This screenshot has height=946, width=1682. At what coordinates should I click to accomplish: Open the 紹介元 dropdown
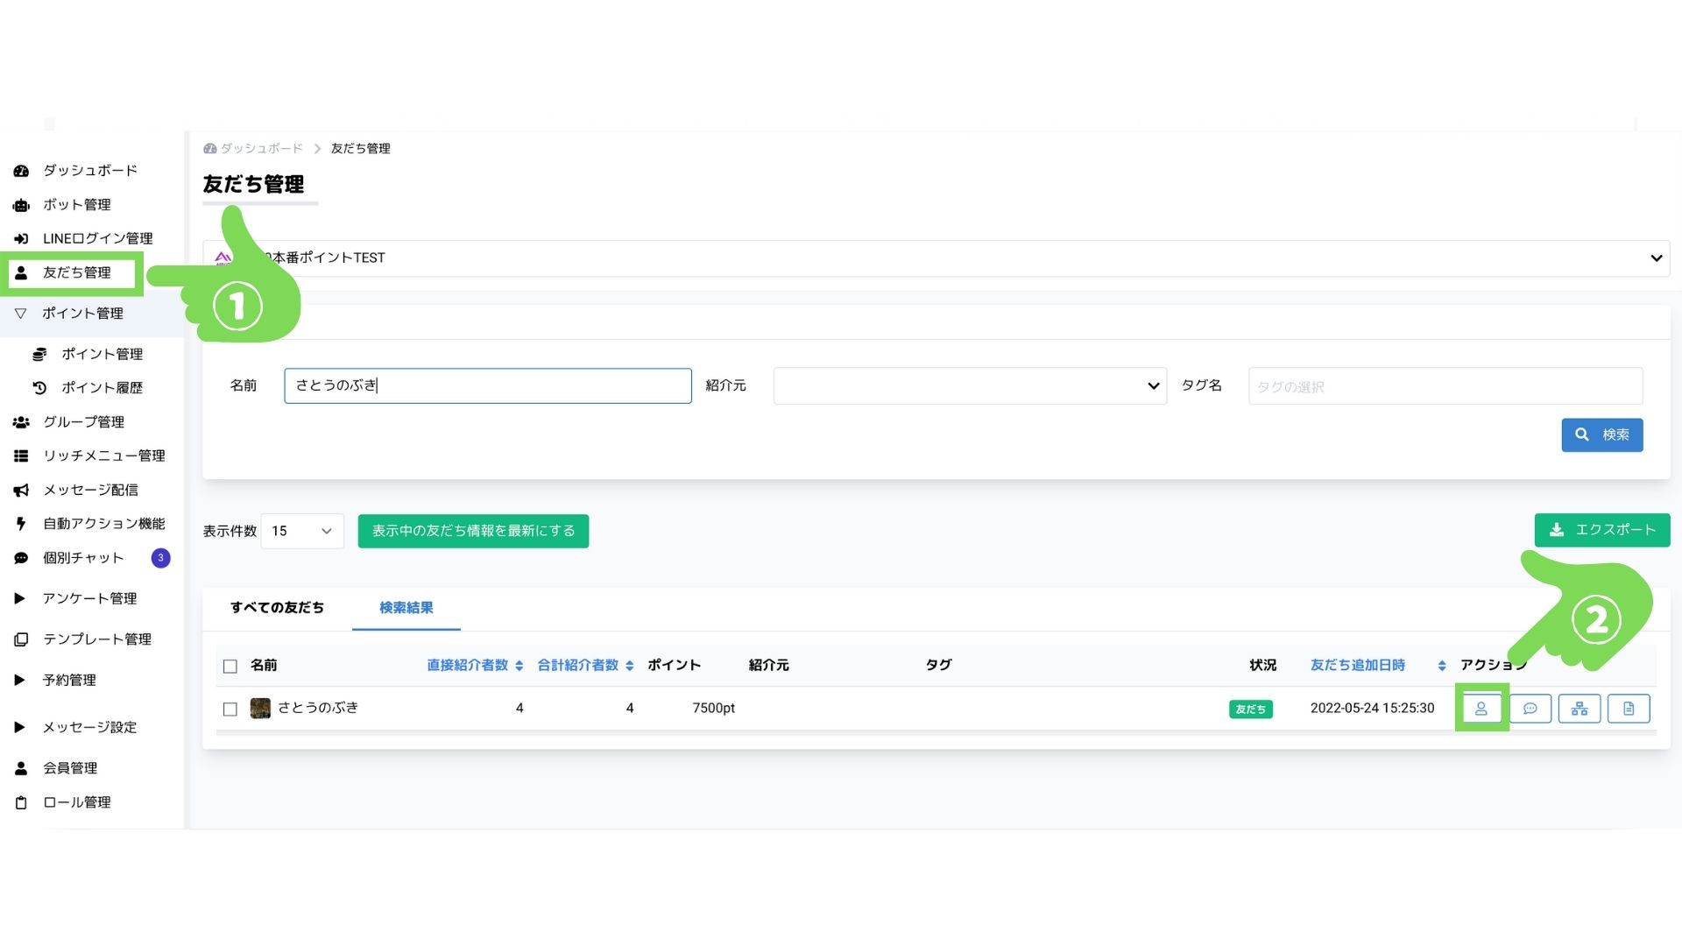point(969,386)
